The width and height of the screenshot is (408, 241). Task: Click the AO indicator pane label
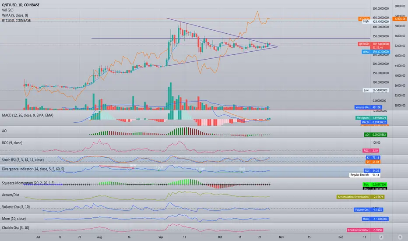[4, 131]
